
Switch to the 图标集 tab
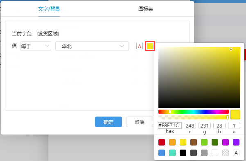[146, 9]
